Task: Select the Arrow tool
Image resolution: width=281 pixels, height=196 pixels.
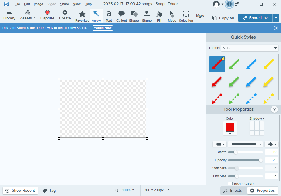Action: 96,16
